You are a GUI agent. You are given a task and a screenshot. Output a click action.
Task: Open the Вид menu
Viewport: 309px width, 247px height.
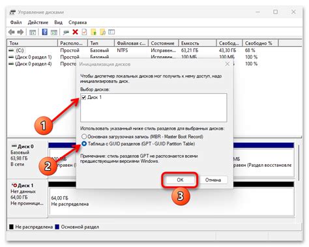[x=58, y=22]
